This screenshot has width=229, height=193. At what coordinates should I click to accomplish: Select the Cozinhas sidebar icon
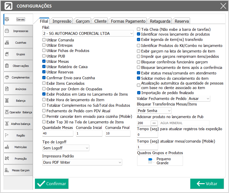(7, 43)
